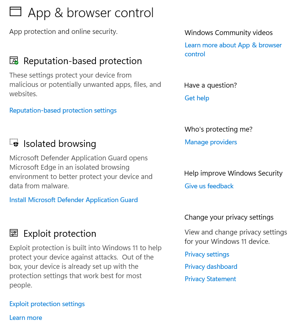The width and height of the screenshot is (306, 327).
Task: Click the Reputation-based protection shield icon
Action: pyautogui.click(x=14, y=60)
